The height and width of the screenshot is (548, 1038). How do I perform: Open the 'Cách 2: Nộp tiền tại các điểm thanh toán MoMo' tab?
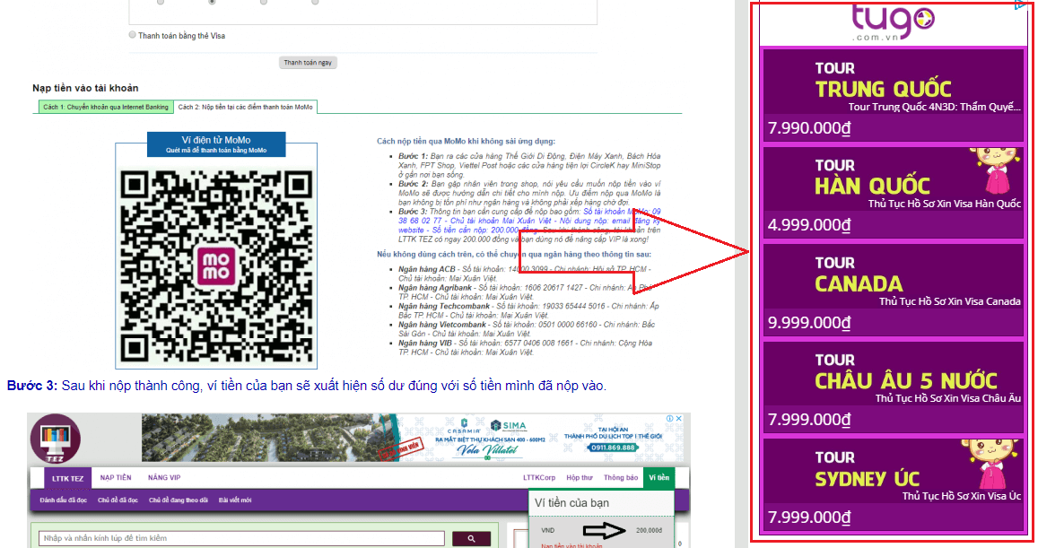(x=246, y=107)
